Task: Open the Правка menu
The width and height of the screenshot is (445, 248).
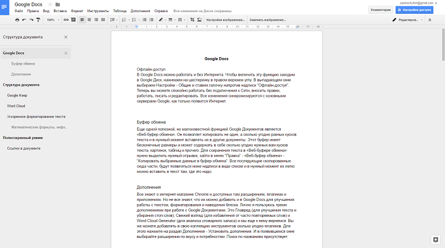Action: 33,11
